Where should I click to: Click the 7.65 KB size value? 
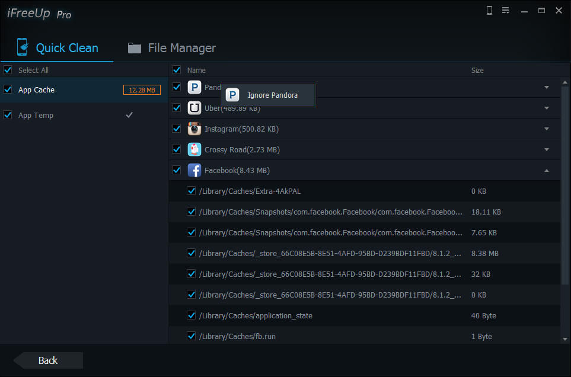pyautogui.click(x=484, y=232)
